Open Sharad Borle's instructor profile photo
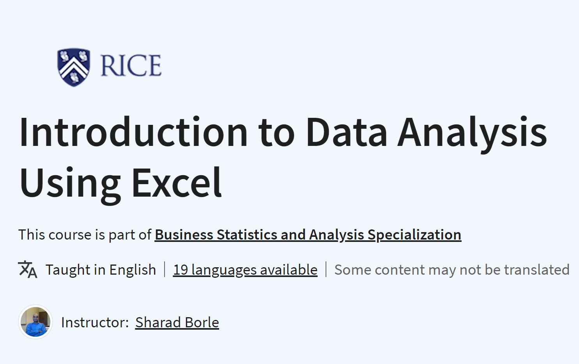This screenshot has width=579, height=364. pos(36,322)
